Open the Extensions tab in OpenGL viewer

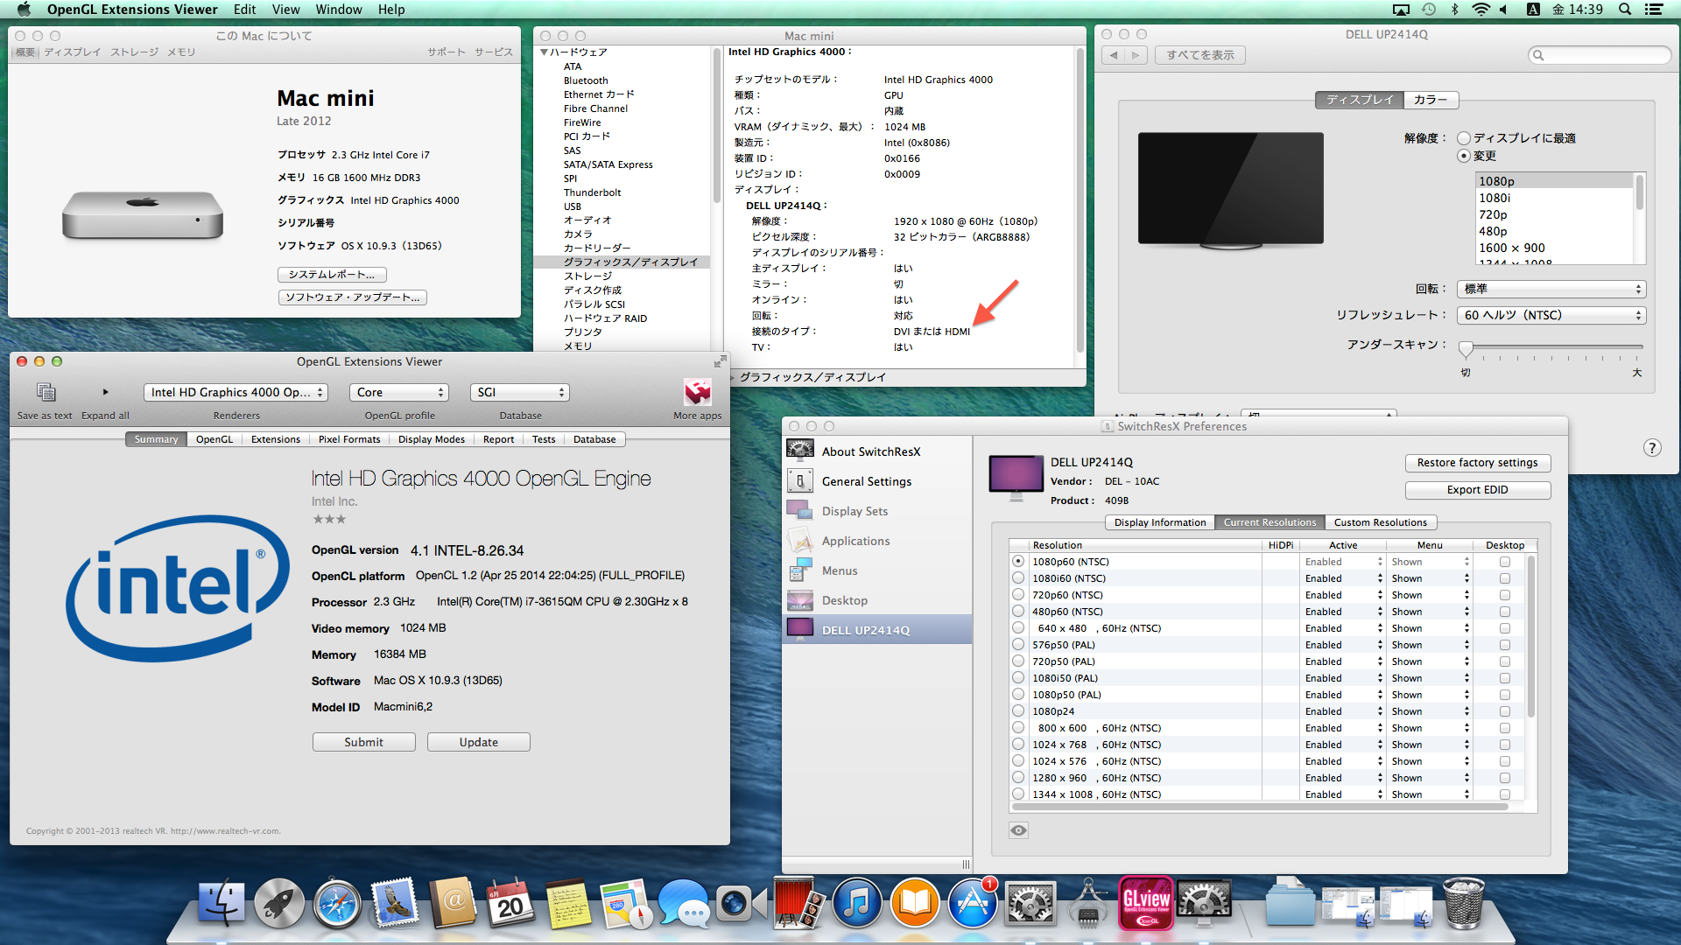click(275, 439)
